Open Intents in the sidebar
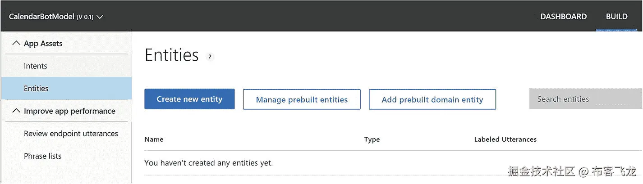Image resolution: width=643 pixels, height=184 pixels. (x=36, y=66)
